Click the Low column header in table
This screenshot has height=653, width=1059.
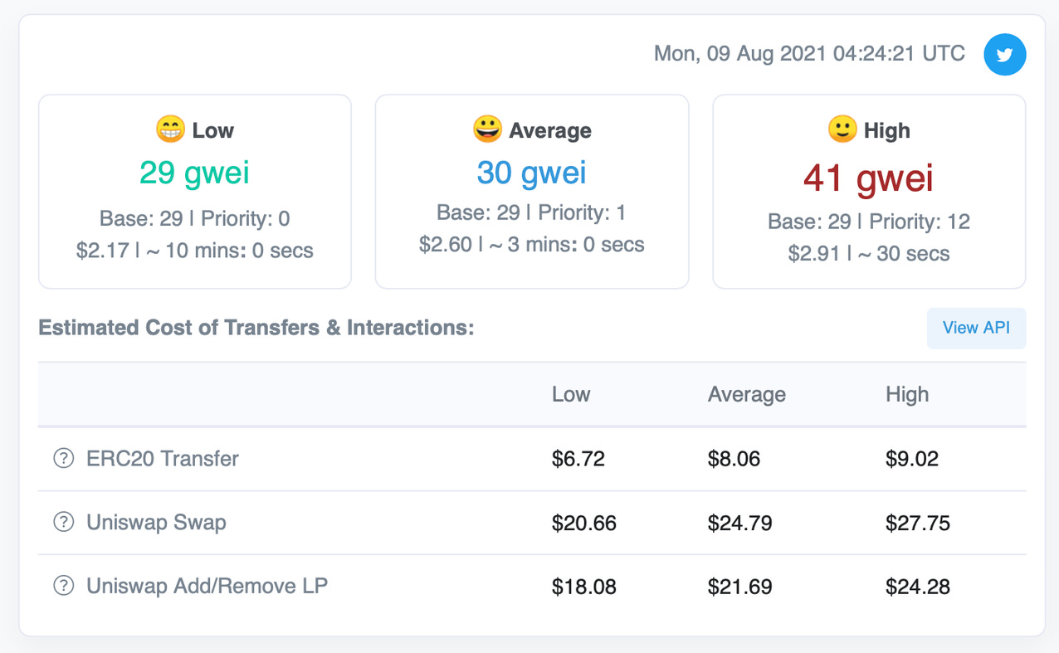coord(571,394)
